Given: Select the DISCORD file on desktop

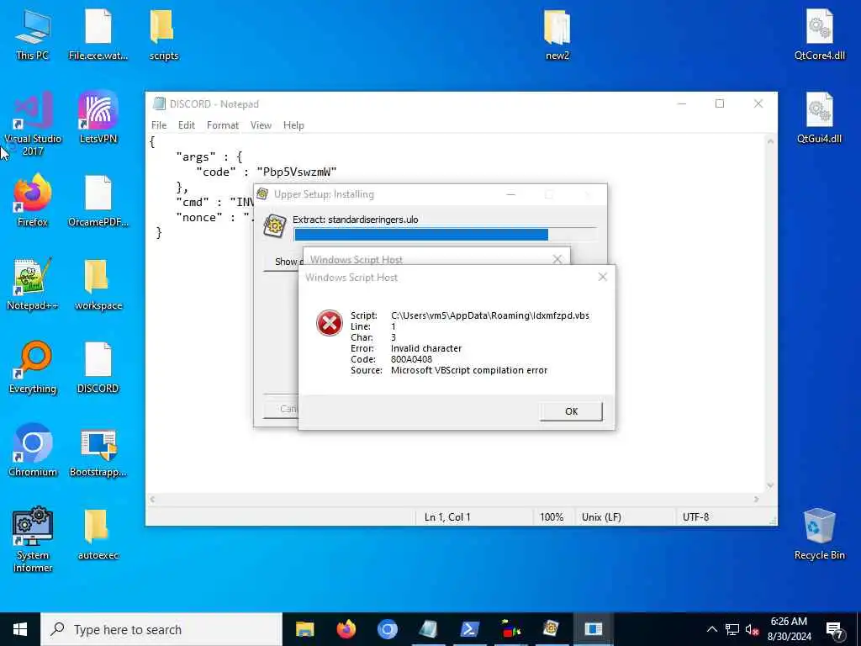Looking at the screenshot, I should pyautogui.click(x=98, y=368).
